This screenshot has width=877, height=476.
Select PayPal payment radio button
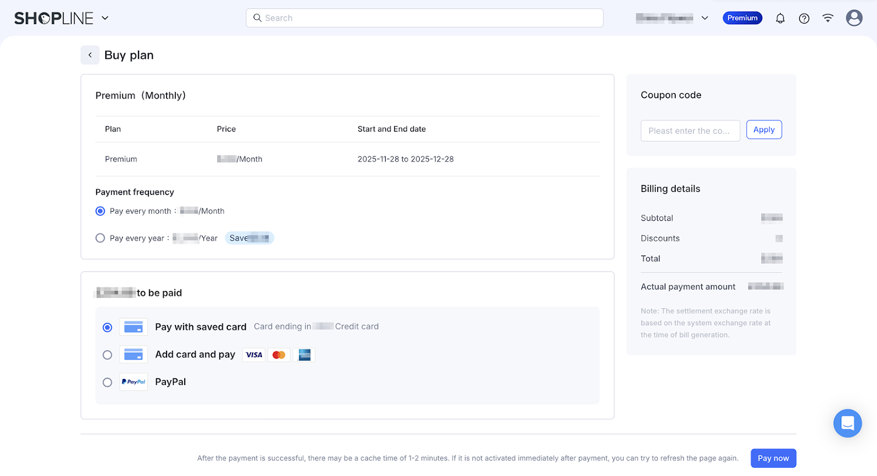point(107,382)
